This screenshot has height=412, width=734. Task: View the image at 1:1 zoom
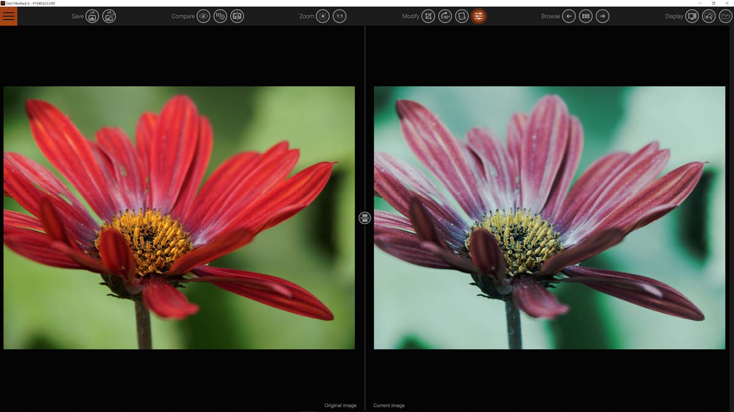pos(339,16)
